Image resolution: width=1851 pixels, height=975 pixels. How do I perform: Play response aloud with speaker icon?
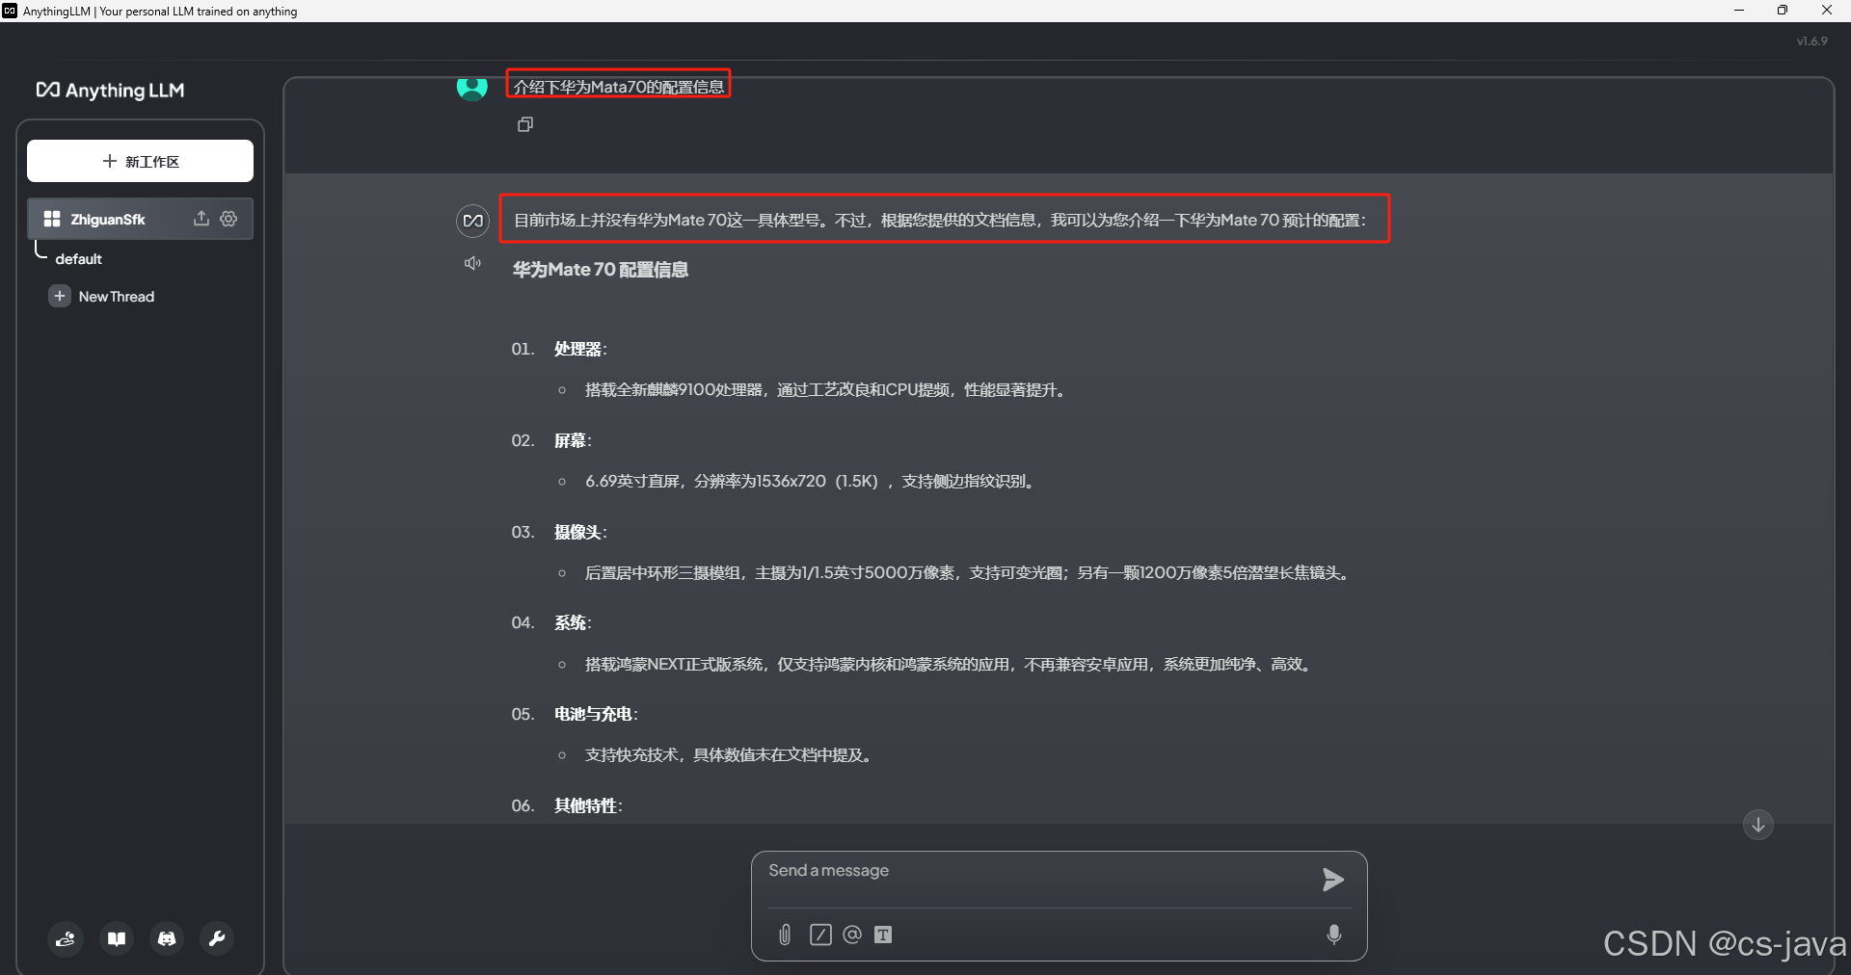click(x=472, y=263)
